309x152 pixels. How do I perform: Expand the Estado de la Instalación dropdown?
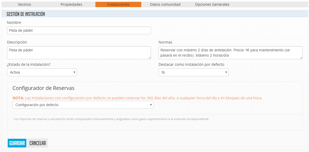(x=42, y=72)
